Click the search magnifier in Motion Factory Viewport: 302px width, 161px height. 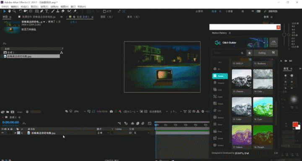[x=242, y=53]
